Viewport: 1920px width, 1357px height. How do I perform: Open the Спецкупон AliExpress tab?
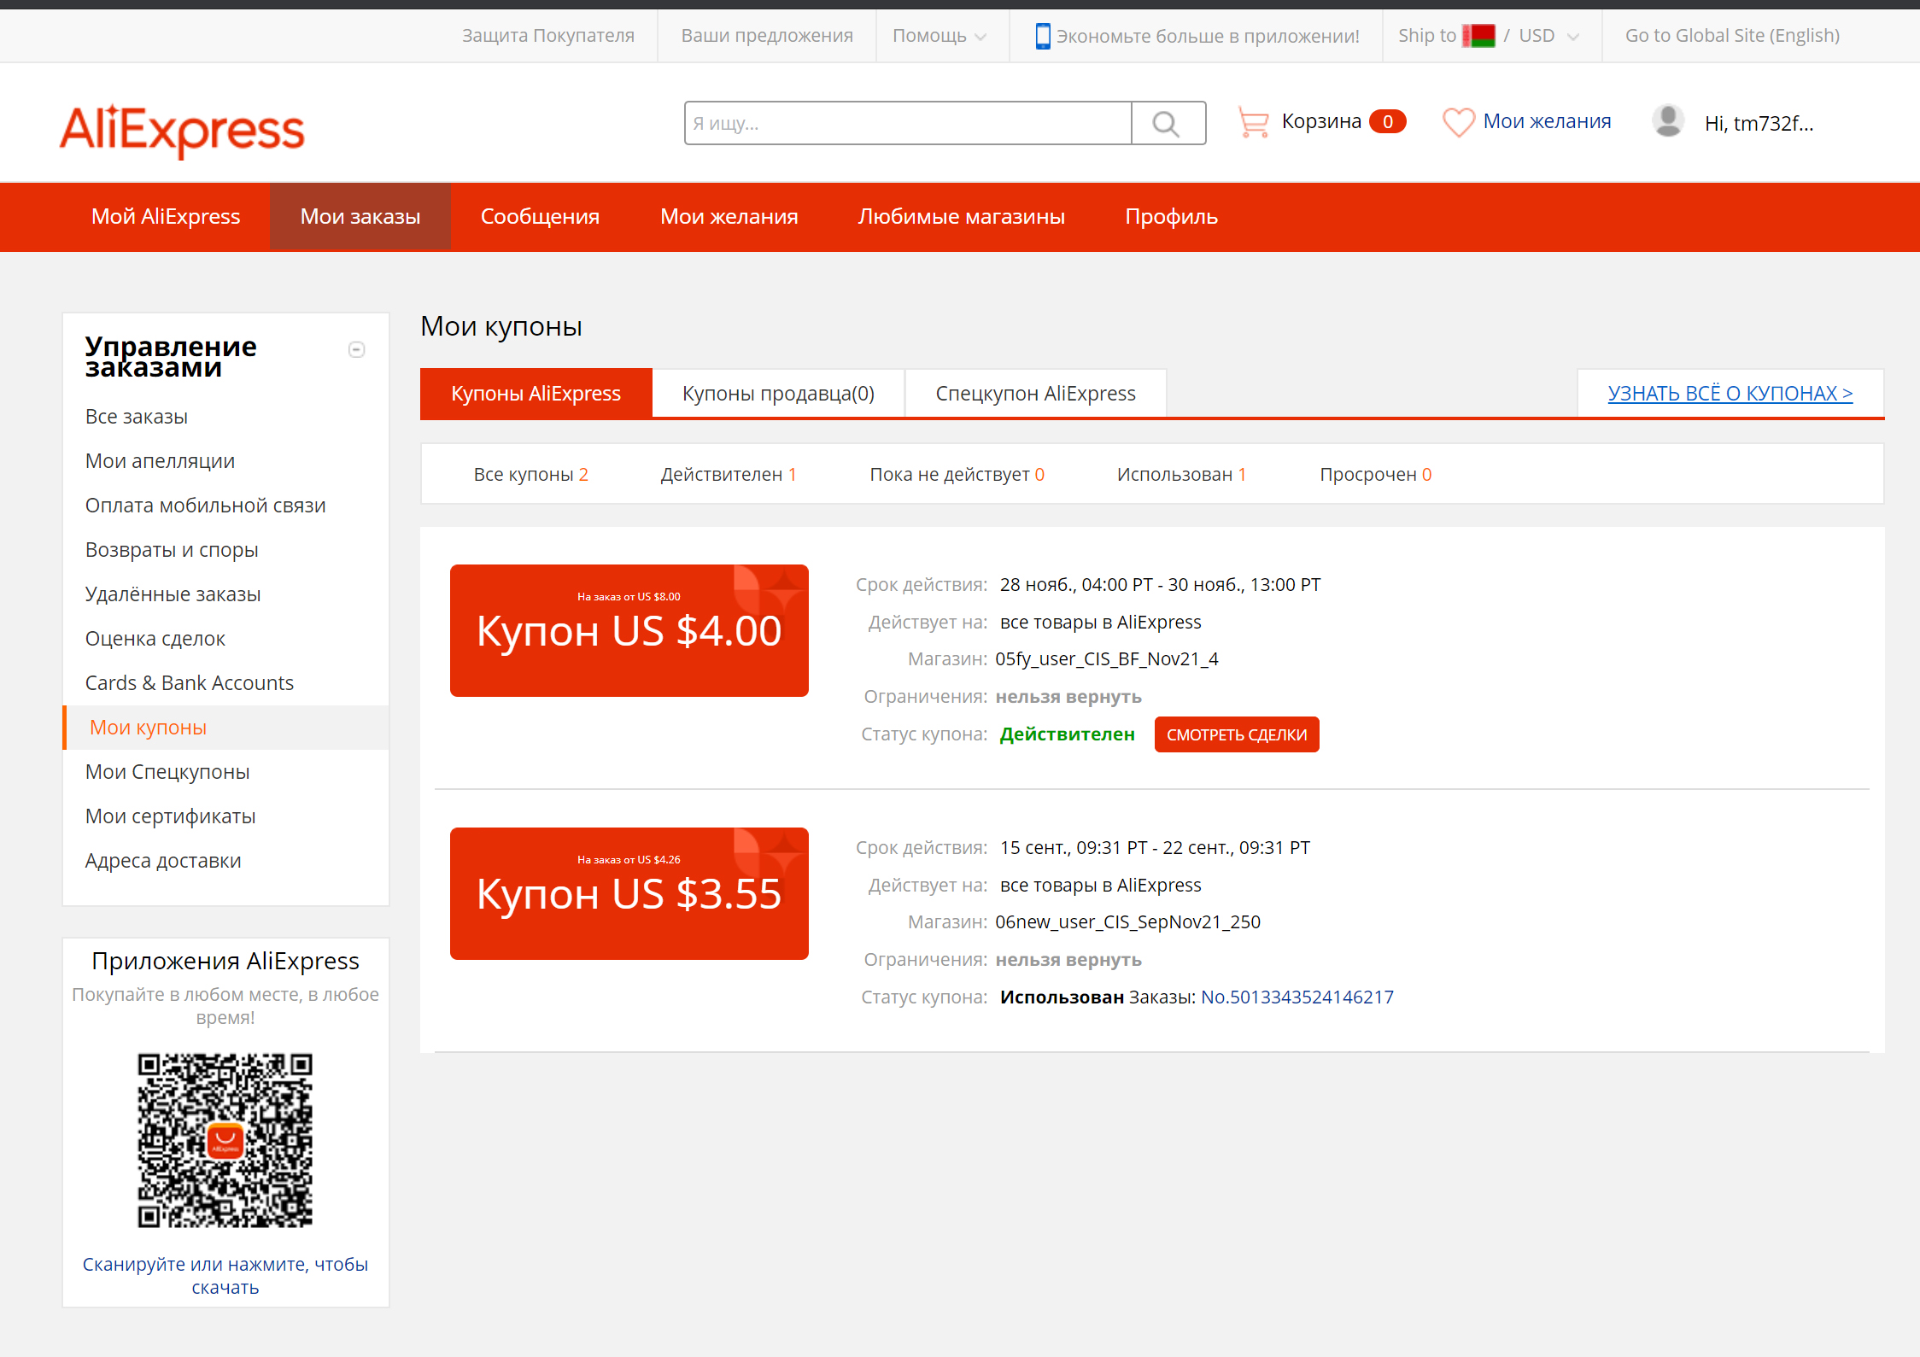(1035, 393)
